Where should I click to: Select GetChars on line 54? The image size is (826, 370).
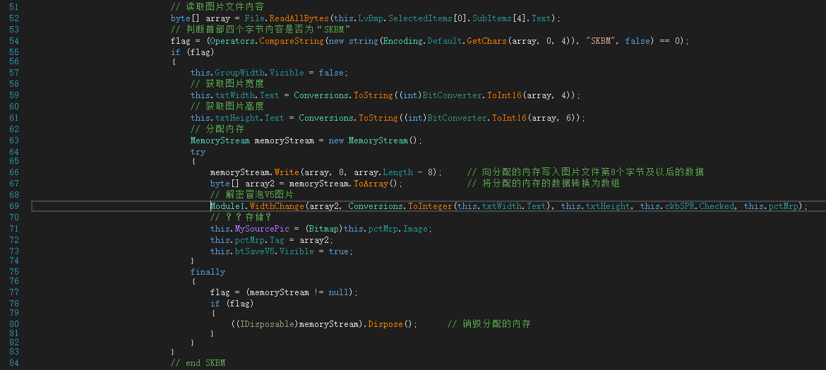click(x=486, y=40)
